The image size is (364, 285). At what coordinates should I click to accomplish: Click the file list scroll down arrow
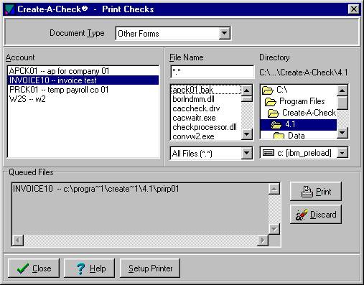click(x=247, y=134)
